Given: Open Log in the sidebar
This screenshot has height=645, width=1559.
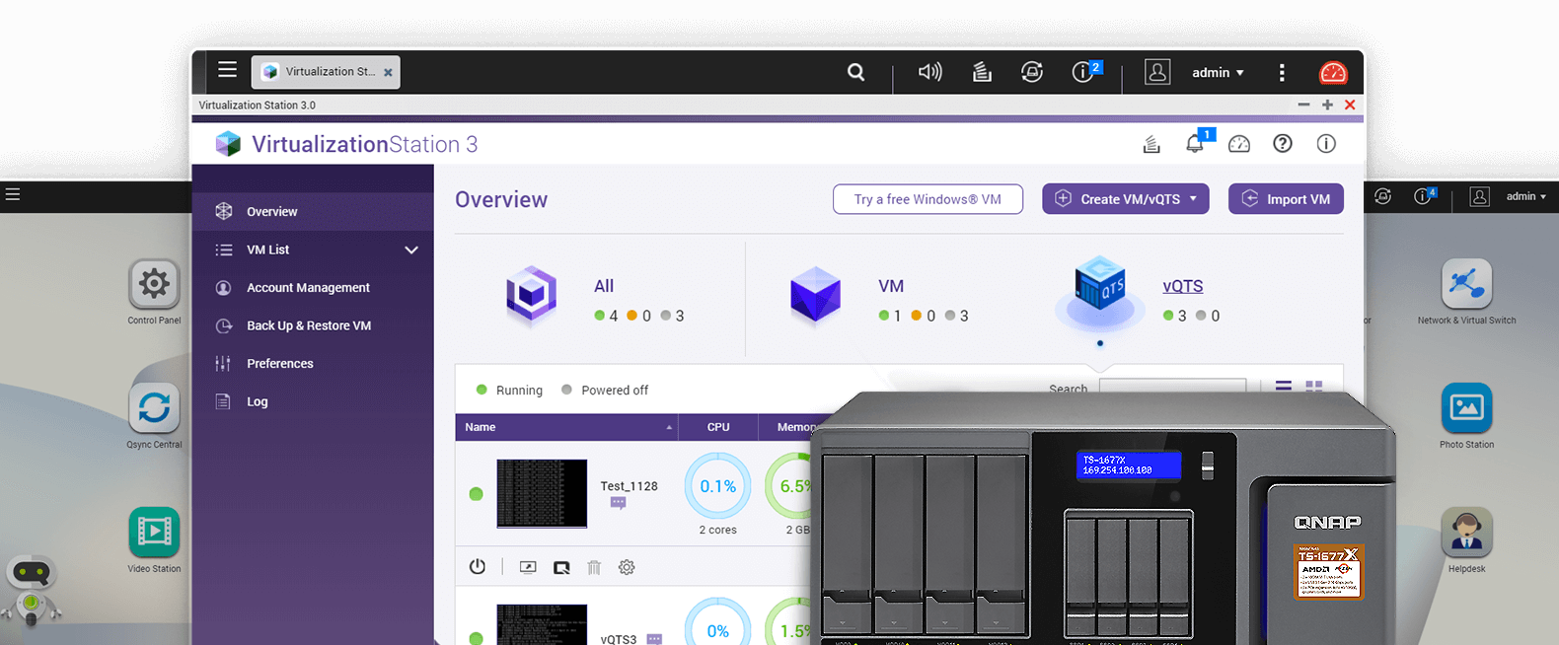Looking at the screenshot, I should point(313,401).
